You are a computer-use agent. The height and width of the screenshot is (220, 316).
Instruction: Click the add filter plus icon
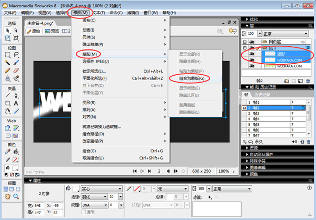[x=210, y=197]
